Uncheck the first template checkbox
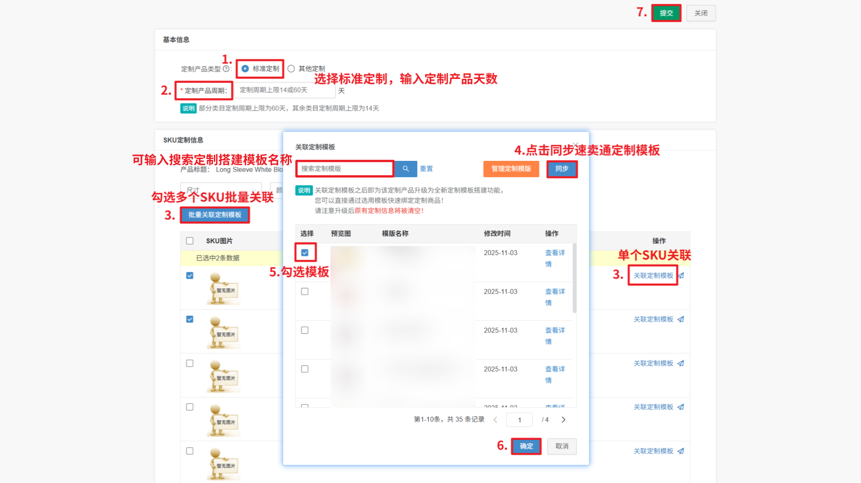Image resolution: width=861 pixels, height=483 pixels. click(x=305, y=253)
